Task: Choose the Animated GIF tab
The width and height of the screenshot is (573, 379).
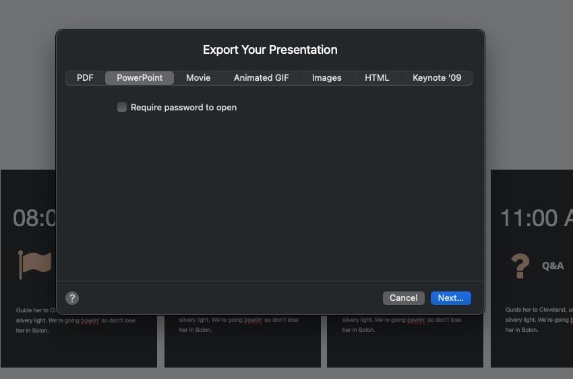Action: point(261,78)
